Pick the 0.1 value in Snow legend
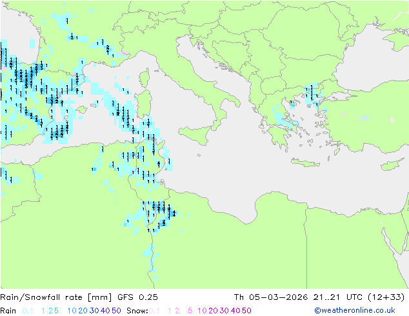The height and width of the screenshot is (316, 409). point(154,311)
